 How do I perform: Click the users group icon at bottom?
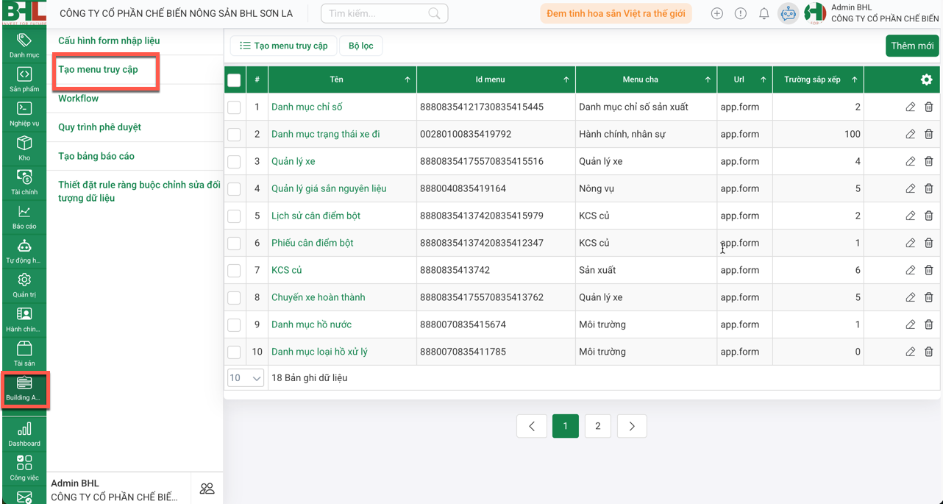point(207,489)
